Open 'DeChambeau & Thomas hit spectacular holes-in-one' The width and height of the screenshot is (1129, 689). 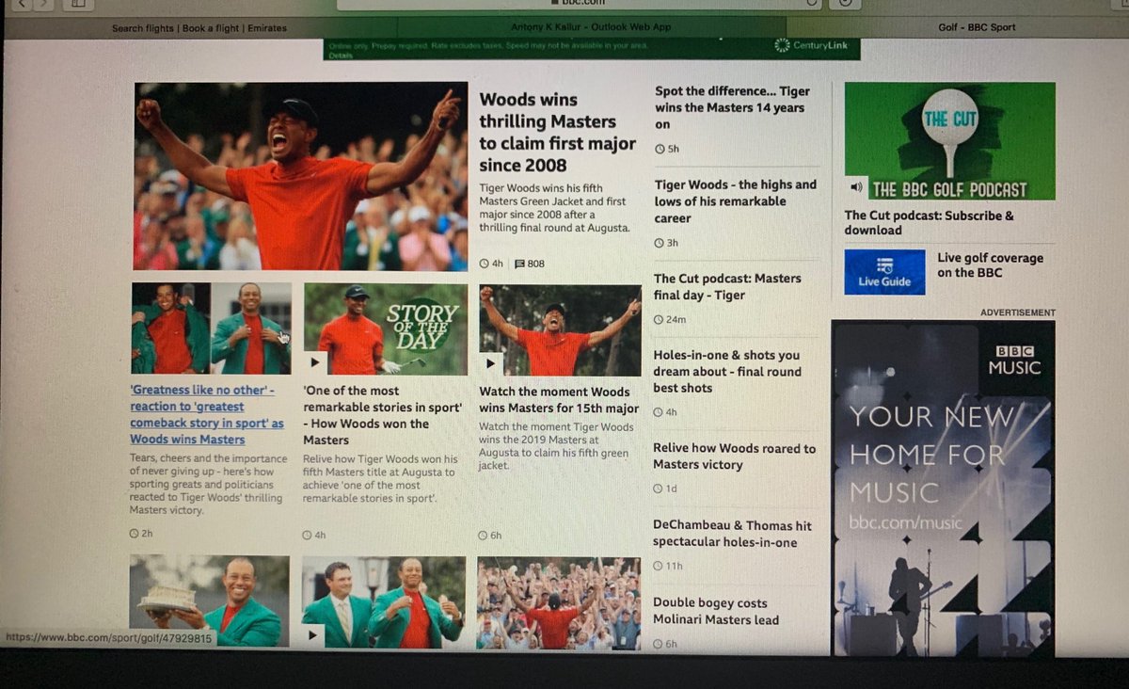click(732, 534)
